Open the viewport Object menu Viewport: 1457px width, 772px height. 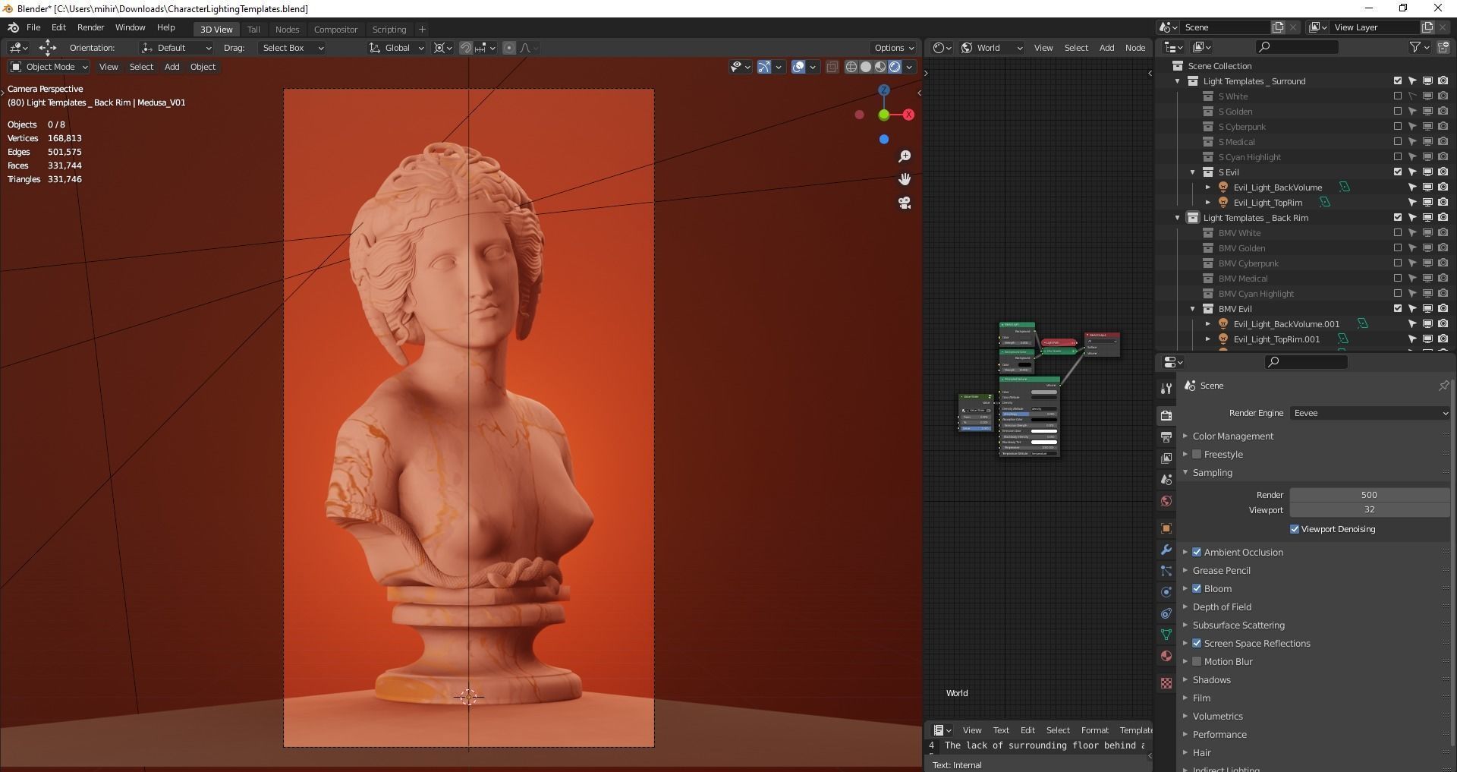(203, 67)
